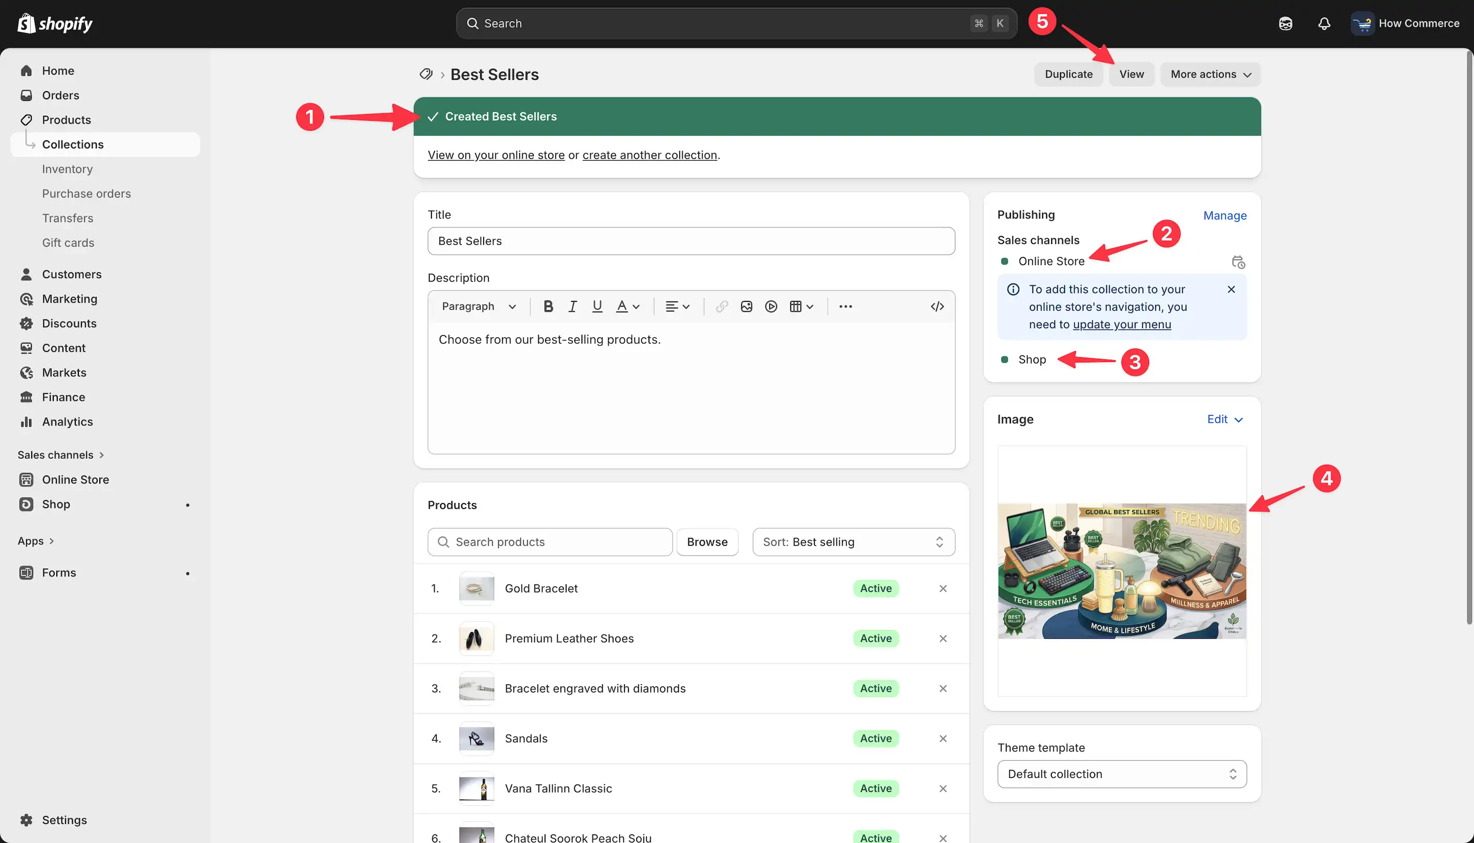This screenshot has width=1474, height=843.
Task: Open Settings in sidebar
Action: coord(105,820)
